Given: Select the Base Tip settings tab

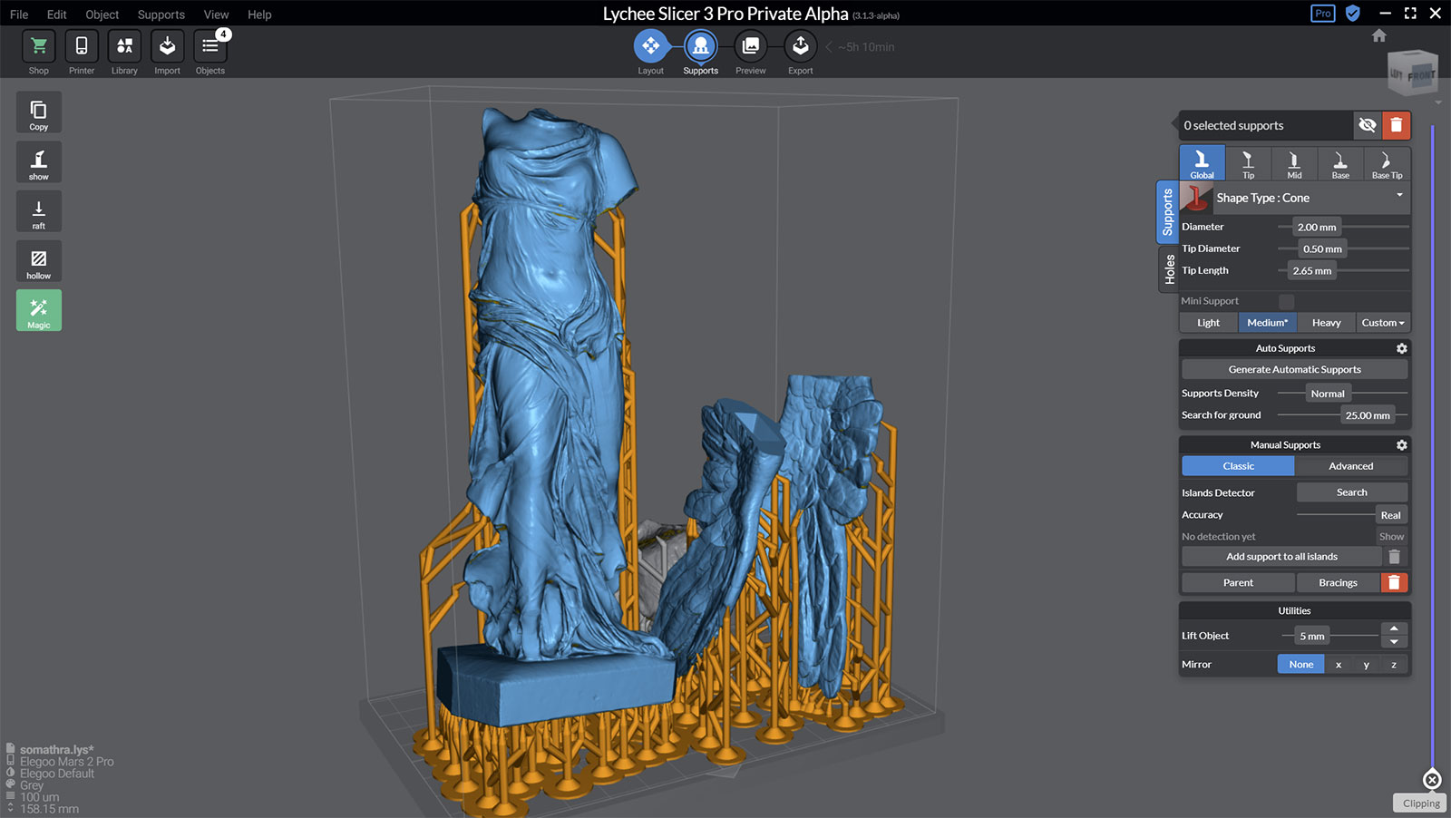Looking at the screenshot, I should coord(1387,163).
